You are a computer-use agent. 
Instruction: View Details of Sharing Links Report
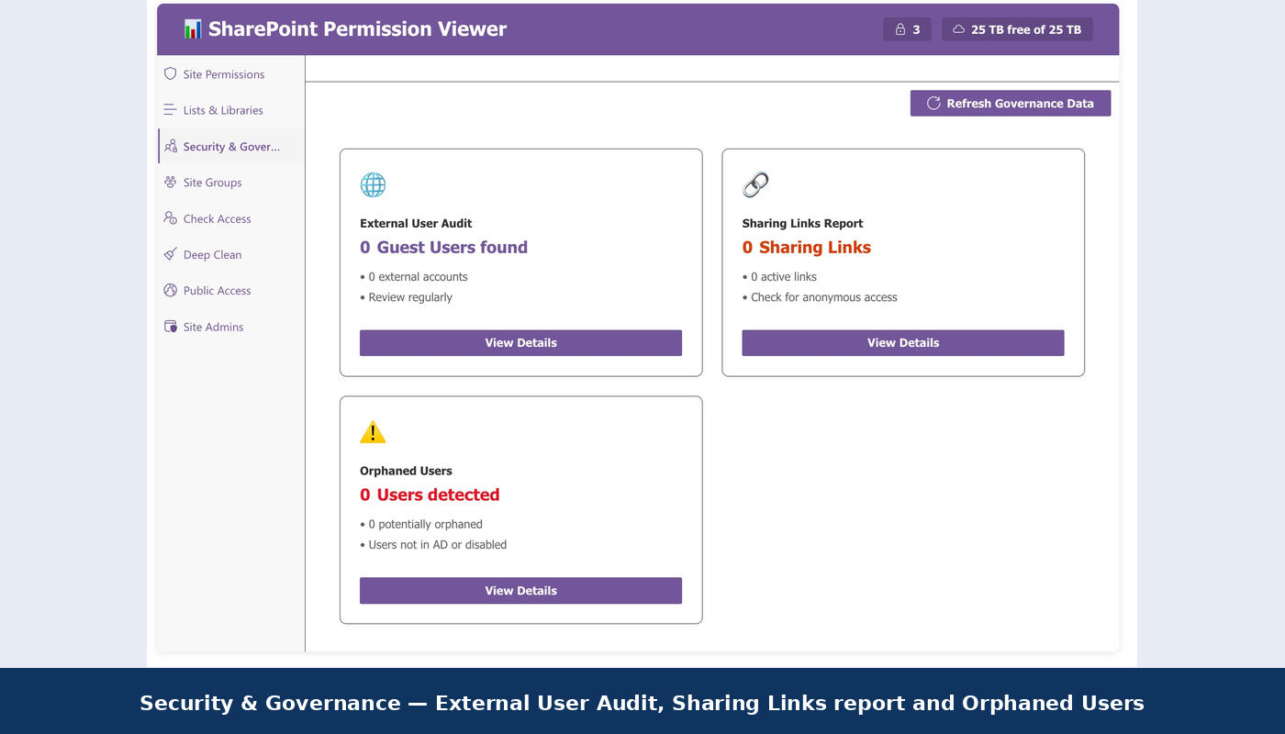[902, 342]
